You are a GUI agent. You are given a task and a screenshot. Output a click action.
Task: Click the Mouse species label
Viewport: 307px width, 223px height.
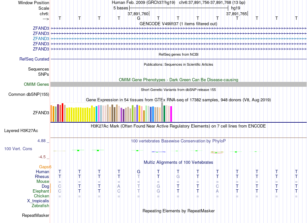(43, 182)
